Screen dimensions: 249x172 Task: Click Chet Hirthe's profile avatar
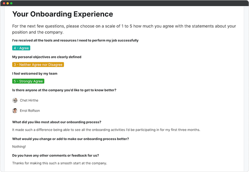[x=15, y=100]
